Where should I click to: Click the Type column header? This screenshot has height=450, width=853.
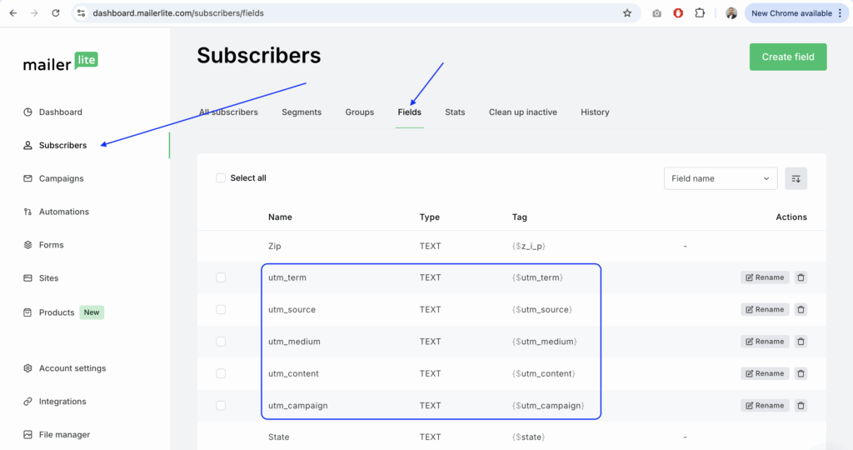[x=430, y=217]
